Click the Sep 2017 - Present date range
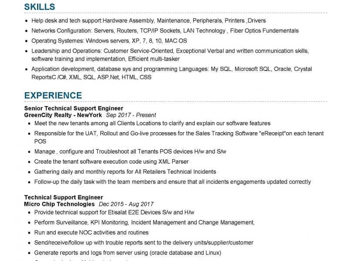Screen dimensions: 348x261 [x=131, y=115]
